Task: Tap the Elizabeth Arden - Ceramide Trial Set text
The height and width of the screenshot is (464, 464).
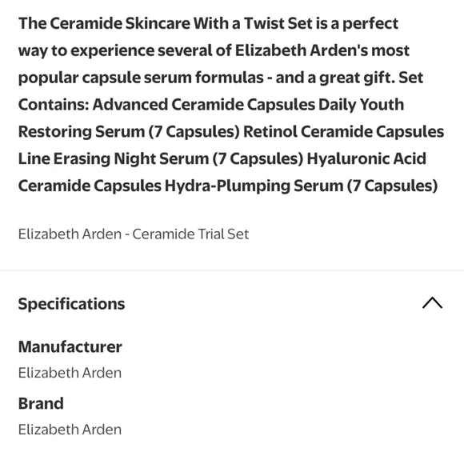Action: click(x=134, y=234)
